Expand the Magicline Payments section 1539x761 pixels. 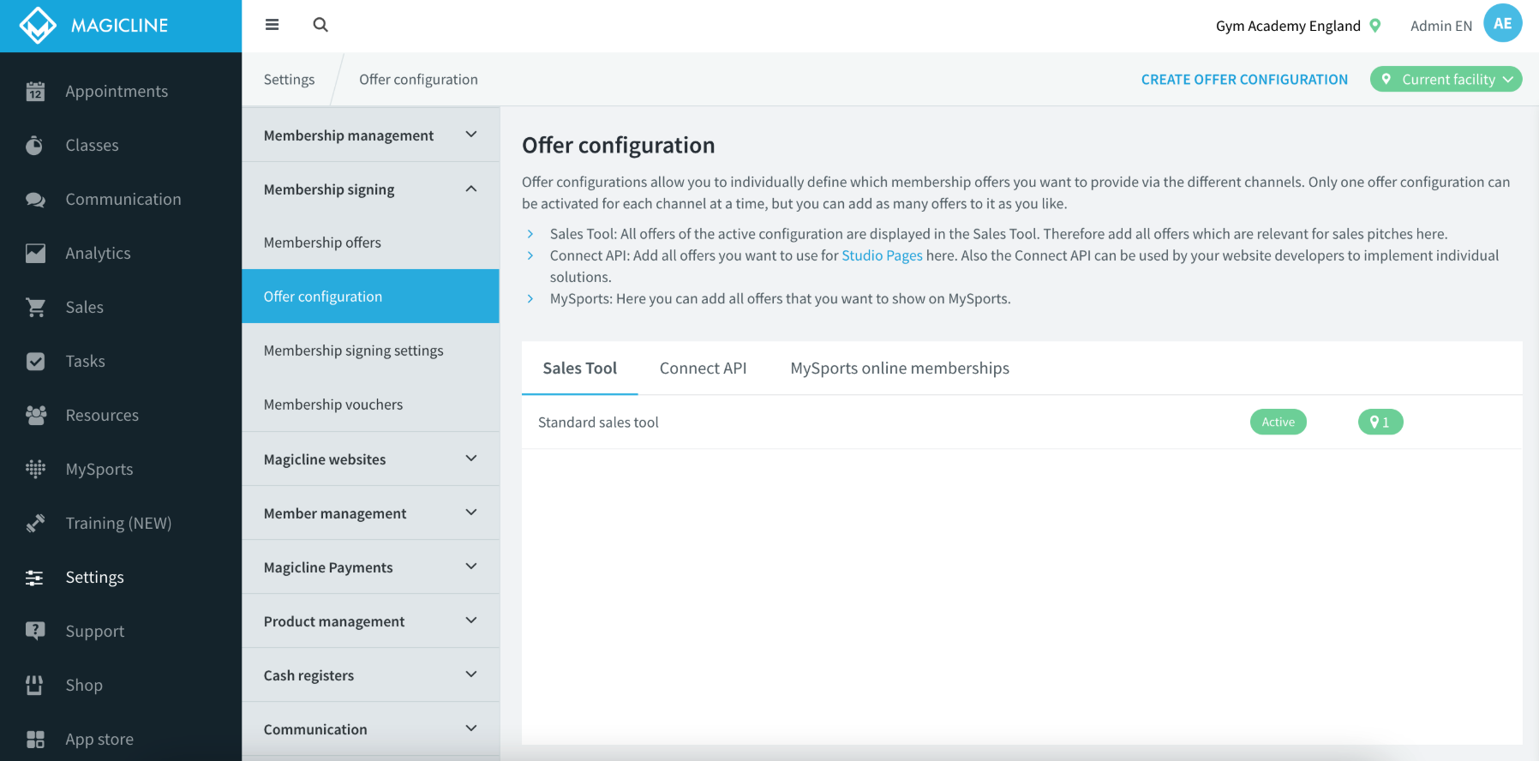[370, 566]
